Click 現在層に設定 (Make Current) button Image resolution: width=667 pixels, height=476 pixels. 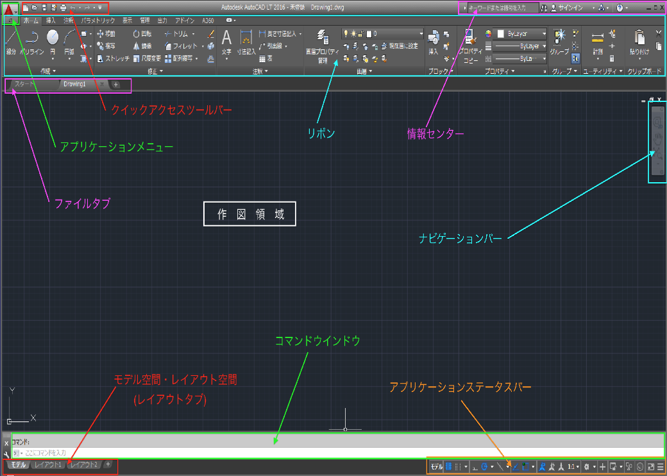pyautogui.click(x=400, y=46)
